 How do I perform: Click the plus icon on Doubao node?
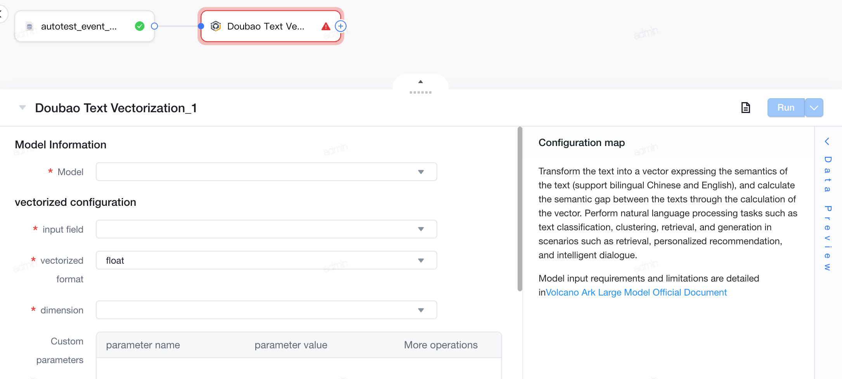[341, 26]
